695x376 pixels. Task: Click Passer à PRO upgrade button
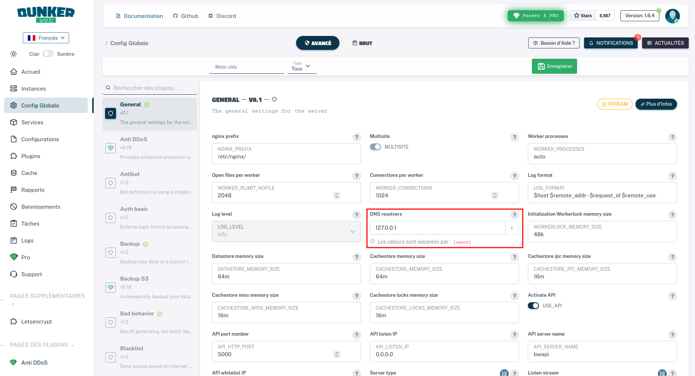point(536,15)
